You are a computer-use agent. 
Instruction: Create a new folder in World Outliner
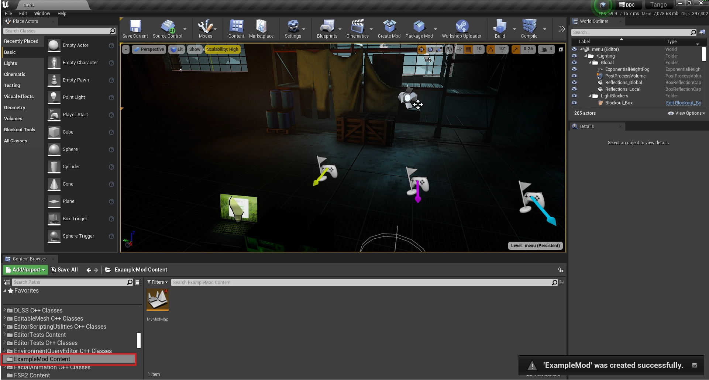click(x=702, y=32)
